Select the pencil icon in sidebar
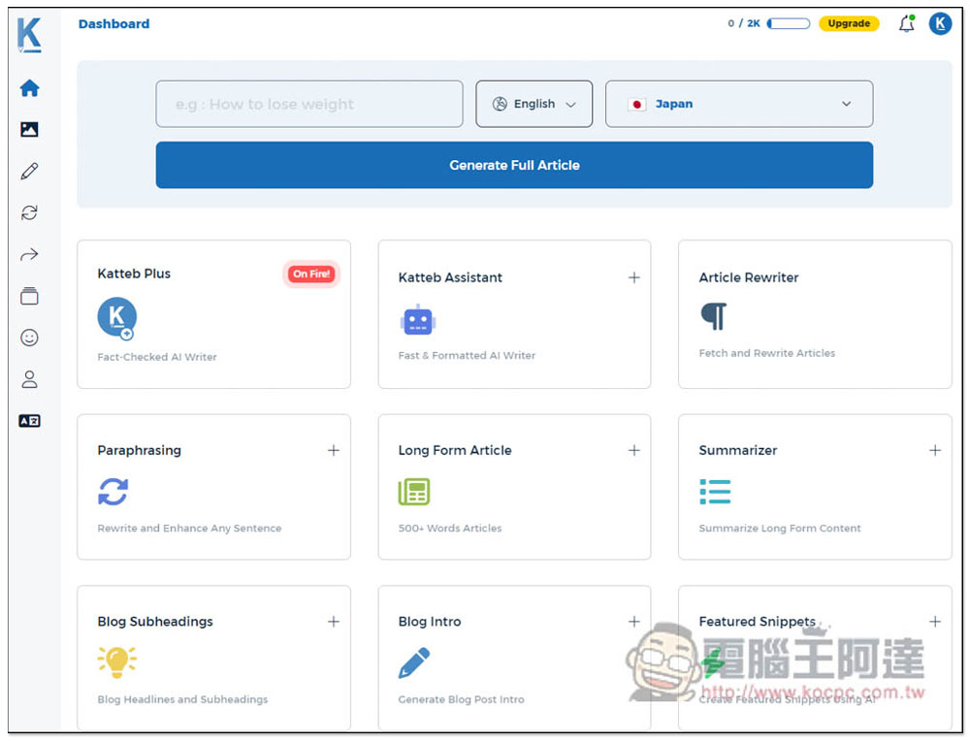The image size is (970, 741). pyautogui.click(x=29, y=172)
